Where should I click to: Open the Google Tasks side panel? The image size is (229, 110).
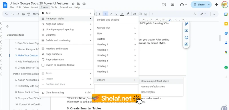click(226, 33)
